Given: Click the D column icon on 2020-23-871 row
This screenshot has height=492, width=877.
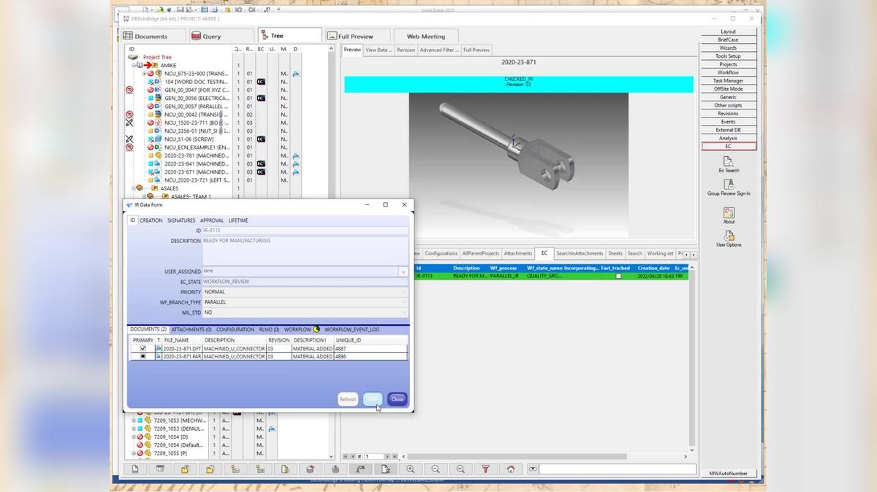Looking at the screenshot, I should click(295, 172).
